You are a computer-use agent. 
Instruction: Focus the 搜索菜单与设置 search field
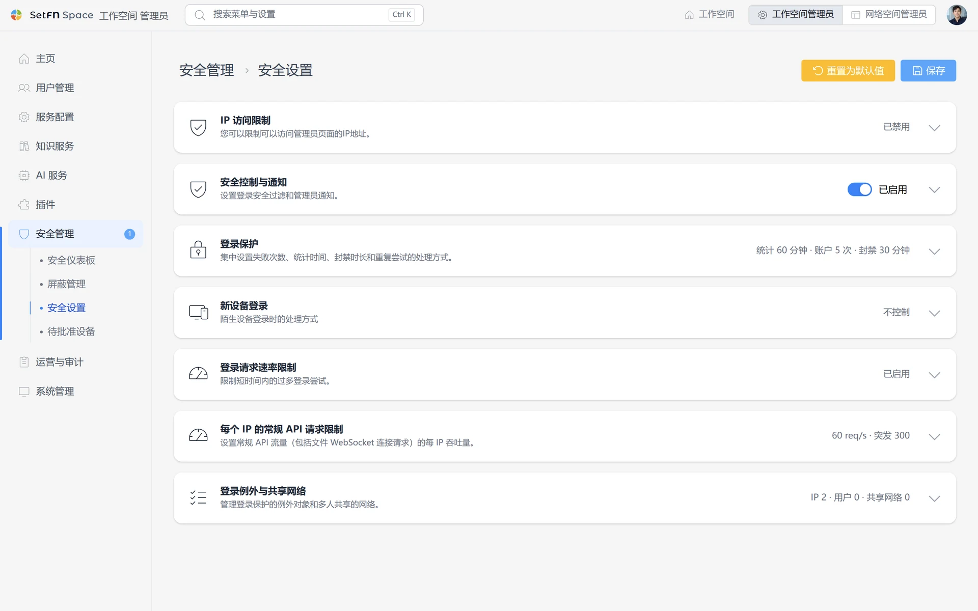[x=304, y=15]
